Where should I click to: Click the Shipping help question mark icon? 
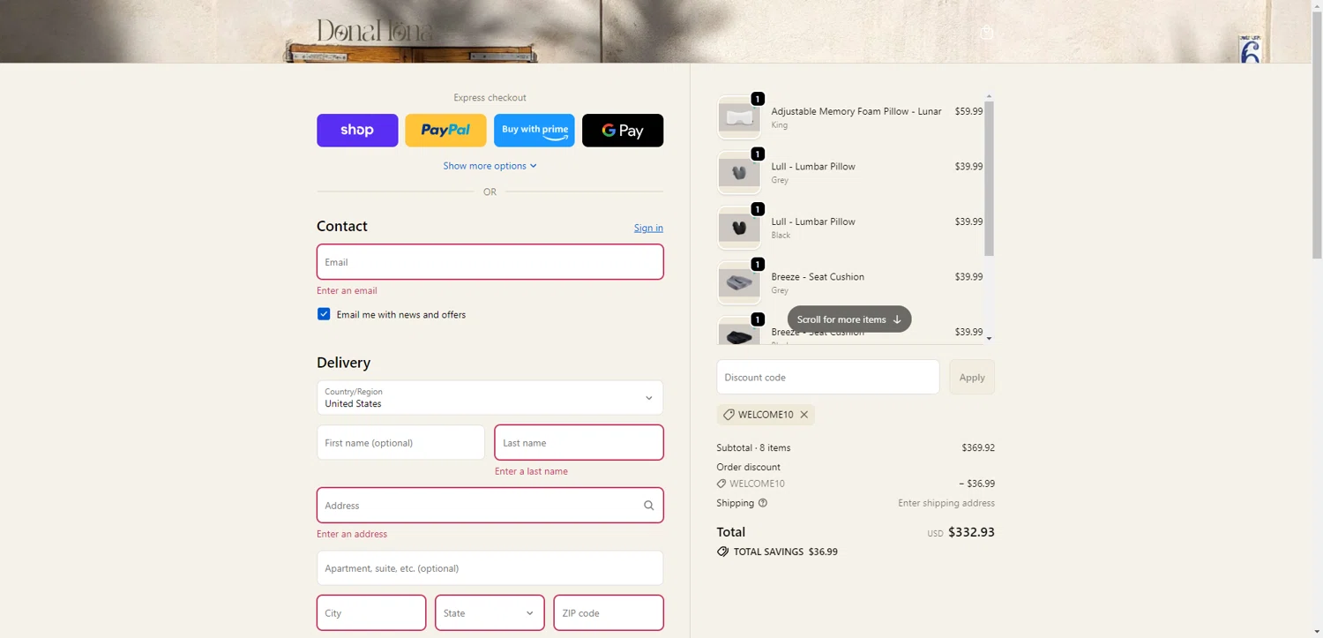(763, 503)
